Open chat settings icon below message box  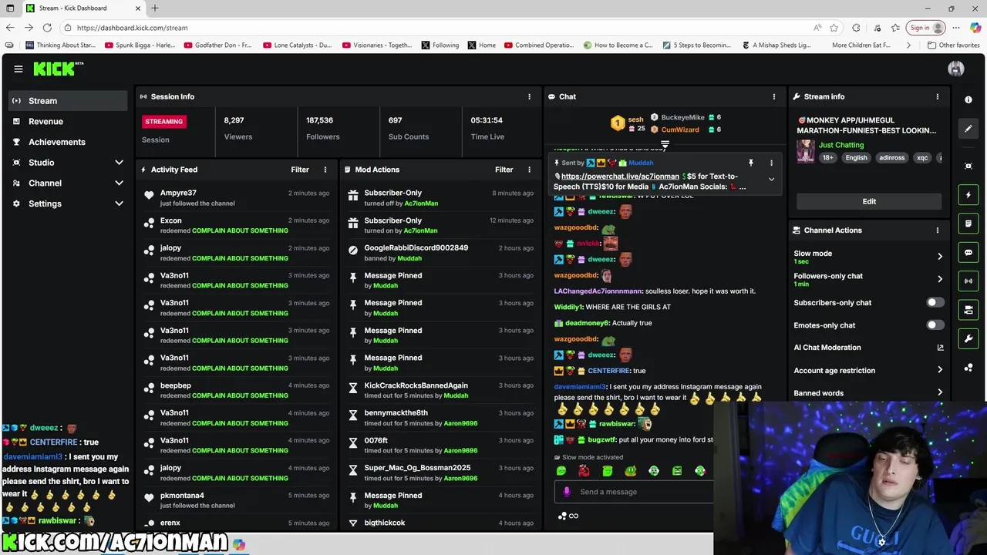562,516
